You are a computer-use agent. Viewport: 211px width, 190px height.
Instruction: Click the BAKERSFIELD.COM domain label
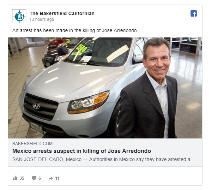pyautogui.click(x=32, y=144)
